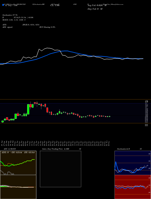The image size is (151, 199).
Task: Open the empty intraday trading price chart panel
Action: click(60, 169)
